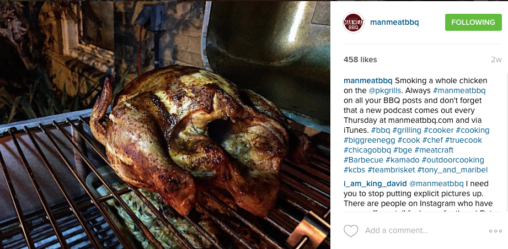Click the heart like icon
The width and height of the screenshot is (508, 249).
coord(351,231)
